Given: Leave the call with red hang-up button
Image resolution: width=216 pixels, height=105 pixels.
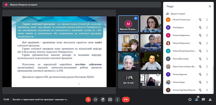Looking at the screenshot, I should [x=126, y=100].
